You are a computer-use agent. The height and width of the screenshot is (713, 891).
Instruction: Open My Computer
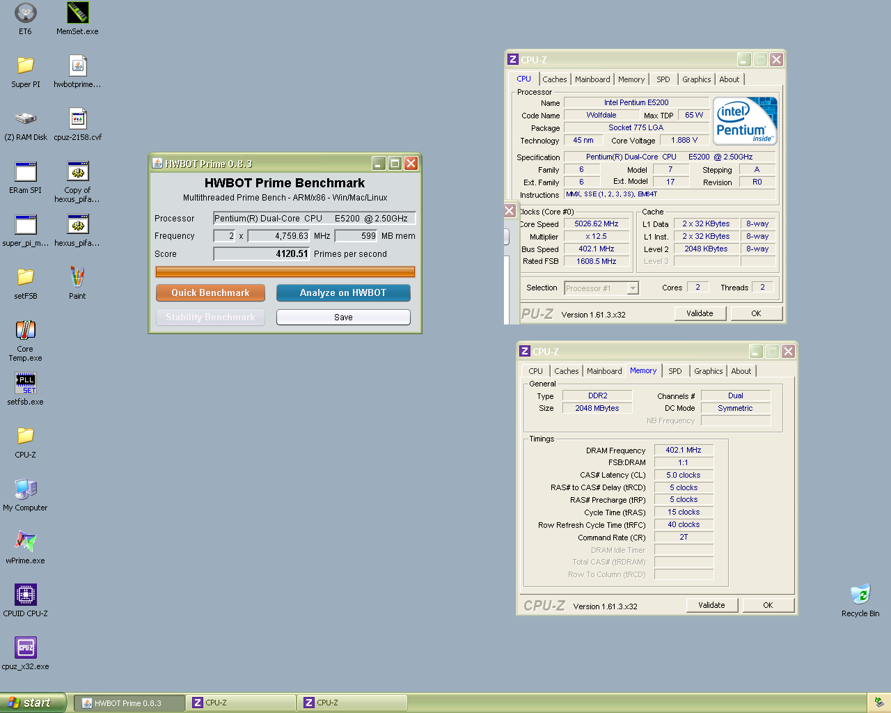[x=25, y=489]
